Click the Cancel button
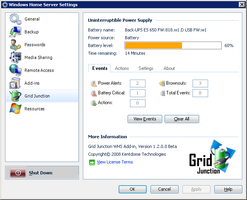This screenshot has height=200, width=247. click(165, 189)
